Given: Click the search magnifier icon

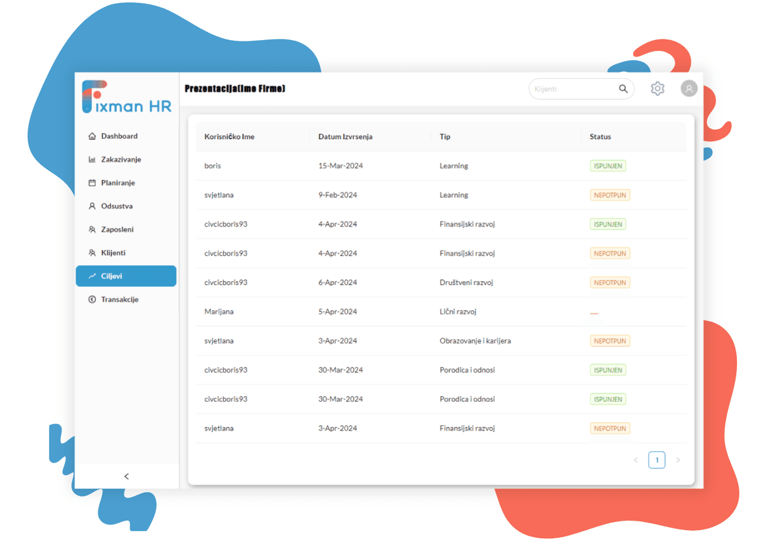Looking at the screenshot, I should pos(623,89).
